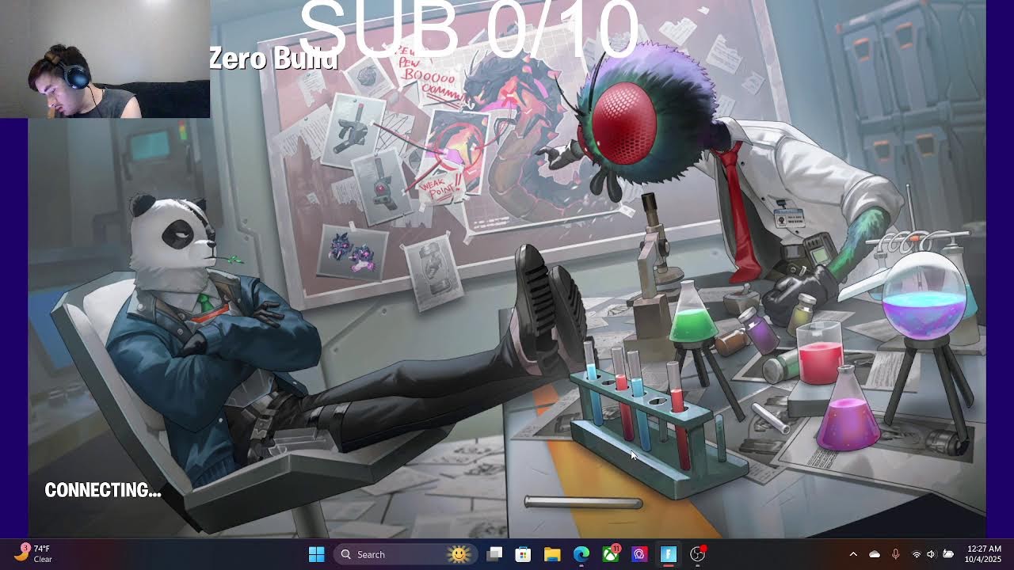Open Task View from the taskbar

coord(495,554)
